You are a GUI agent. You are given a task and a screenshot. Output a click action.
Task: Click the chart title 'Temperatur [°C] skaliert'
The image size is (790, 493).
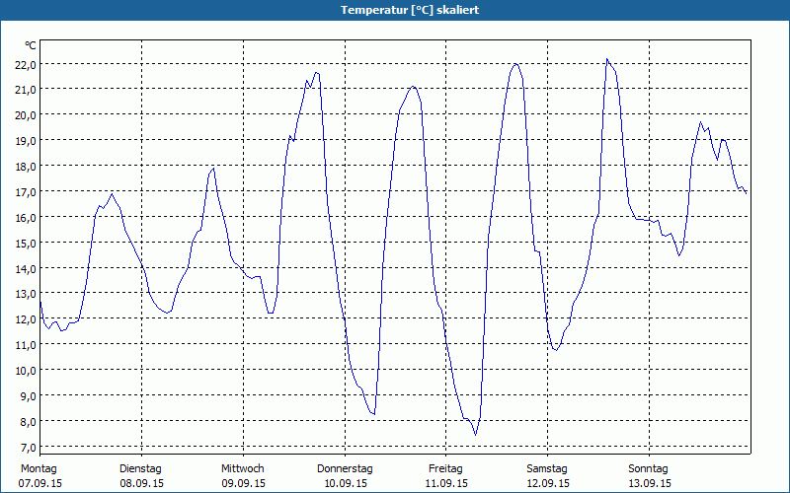click(410, 10)
